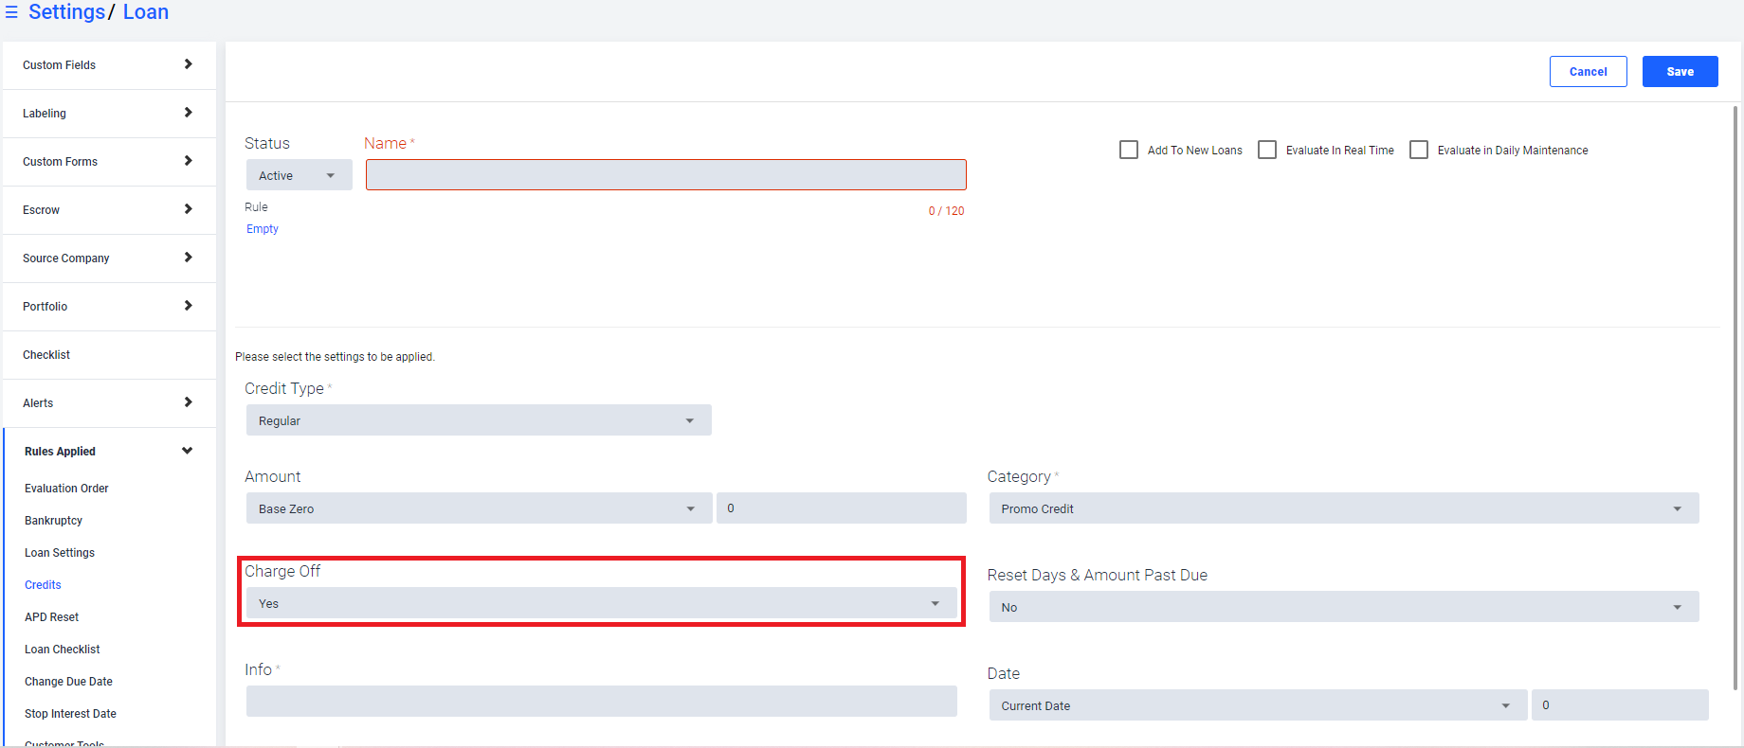Click the Info input field

(602, 702)
